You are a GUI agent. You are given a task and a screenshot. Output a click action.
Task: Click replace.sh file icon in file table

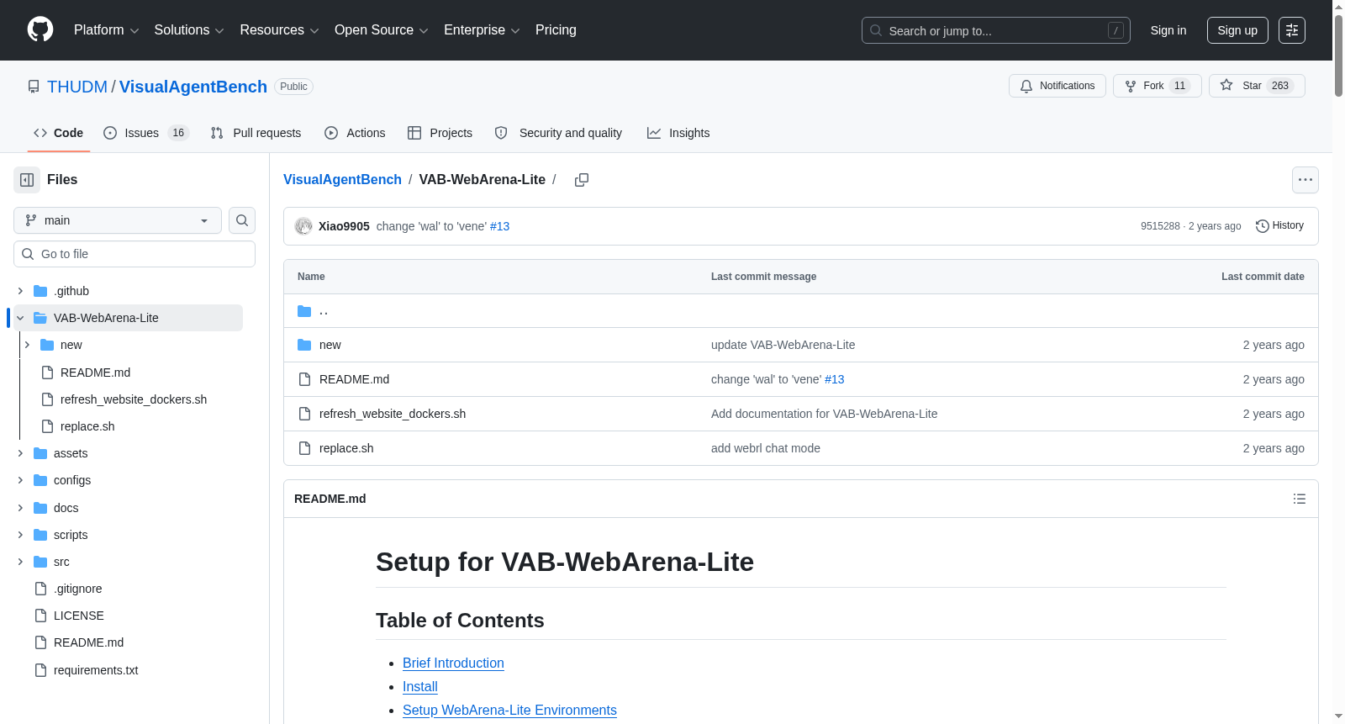304,448
